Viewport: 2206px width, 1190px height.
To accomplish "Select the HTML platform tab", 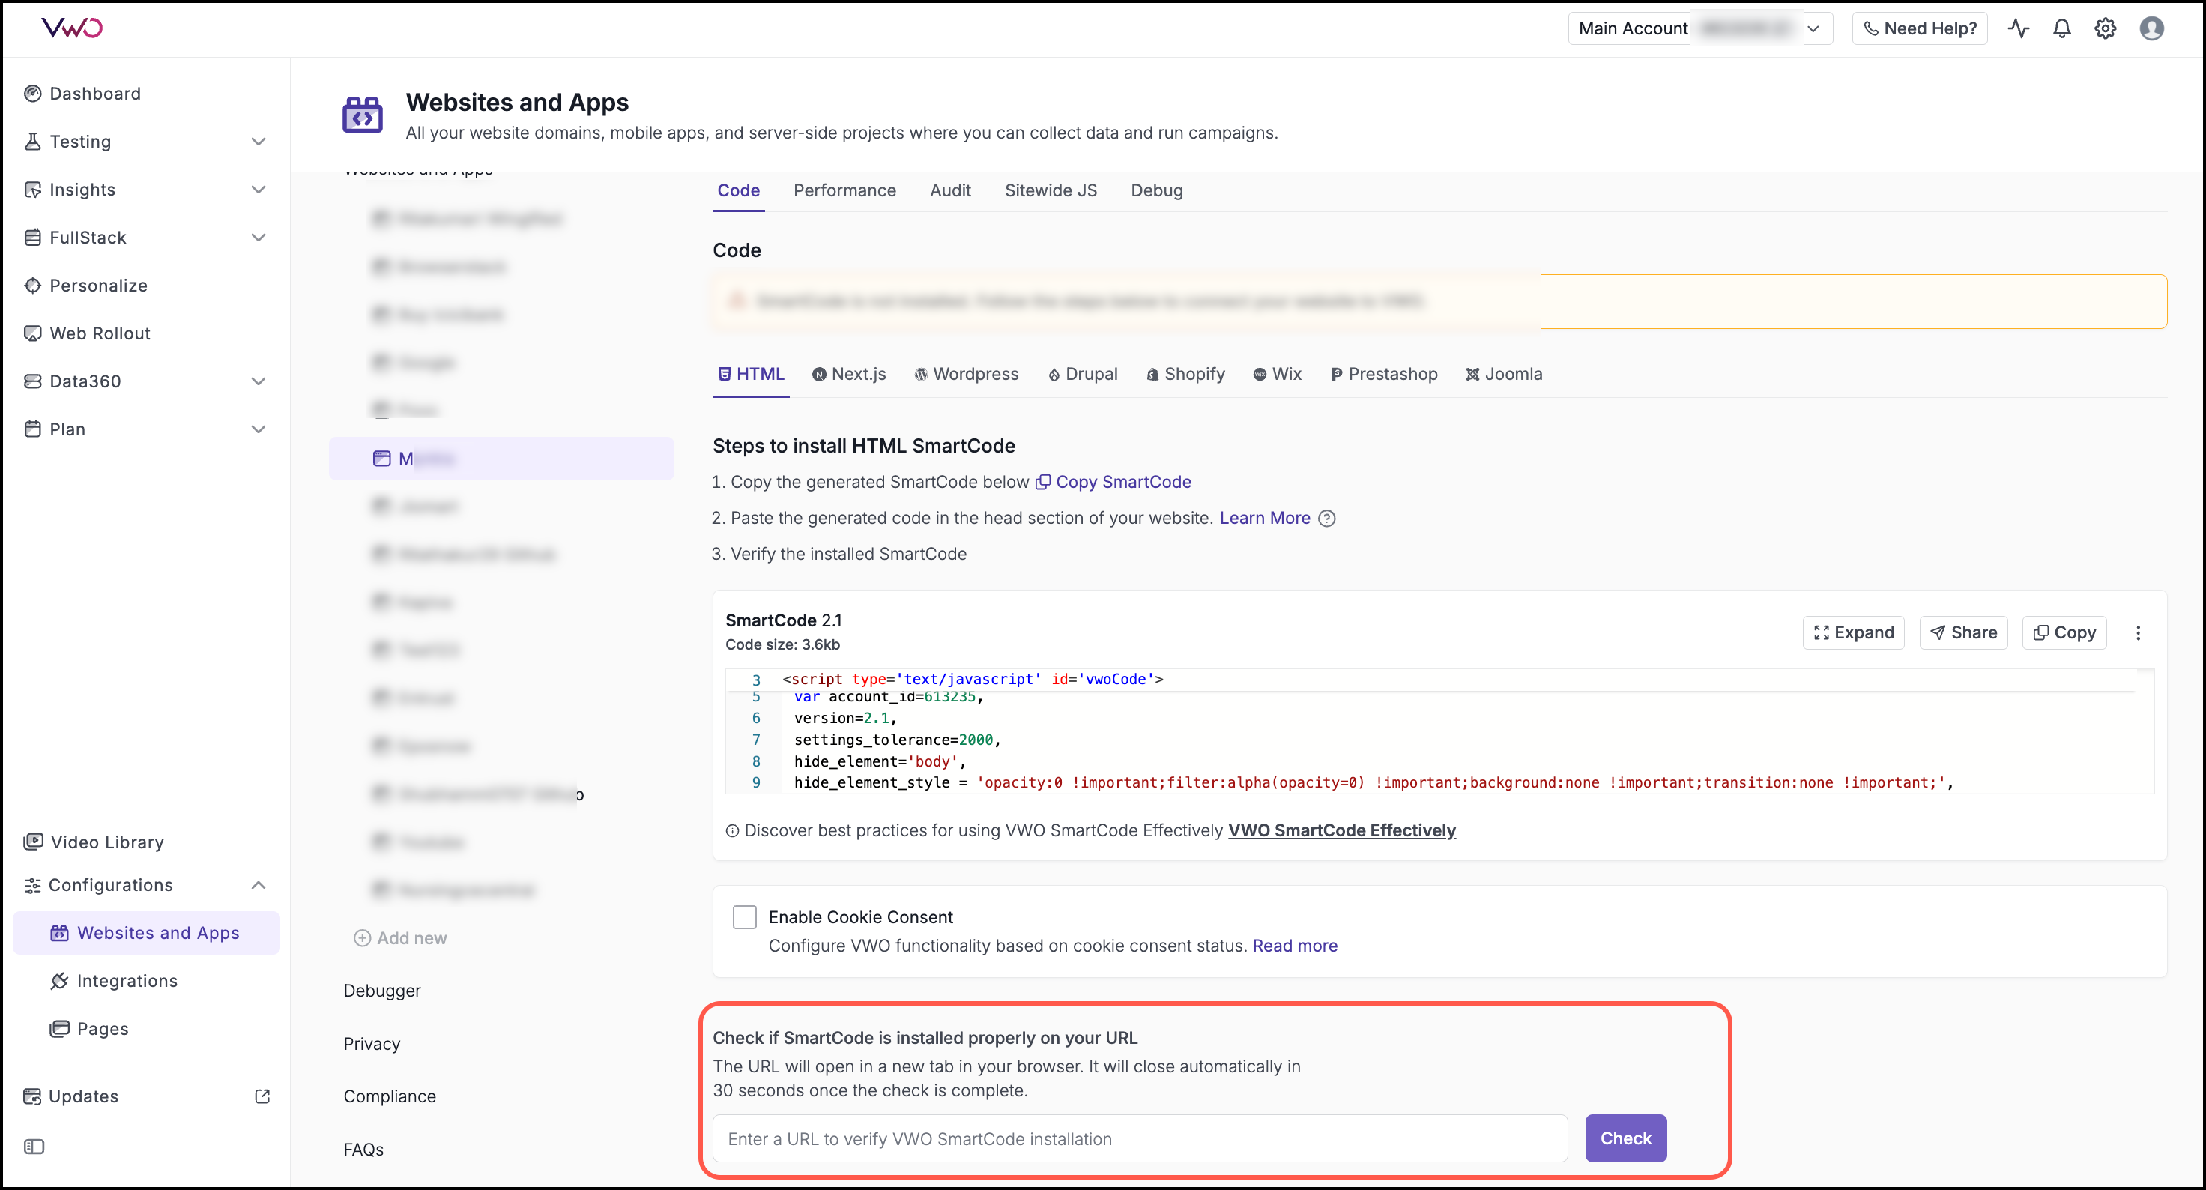I will 750,374.
